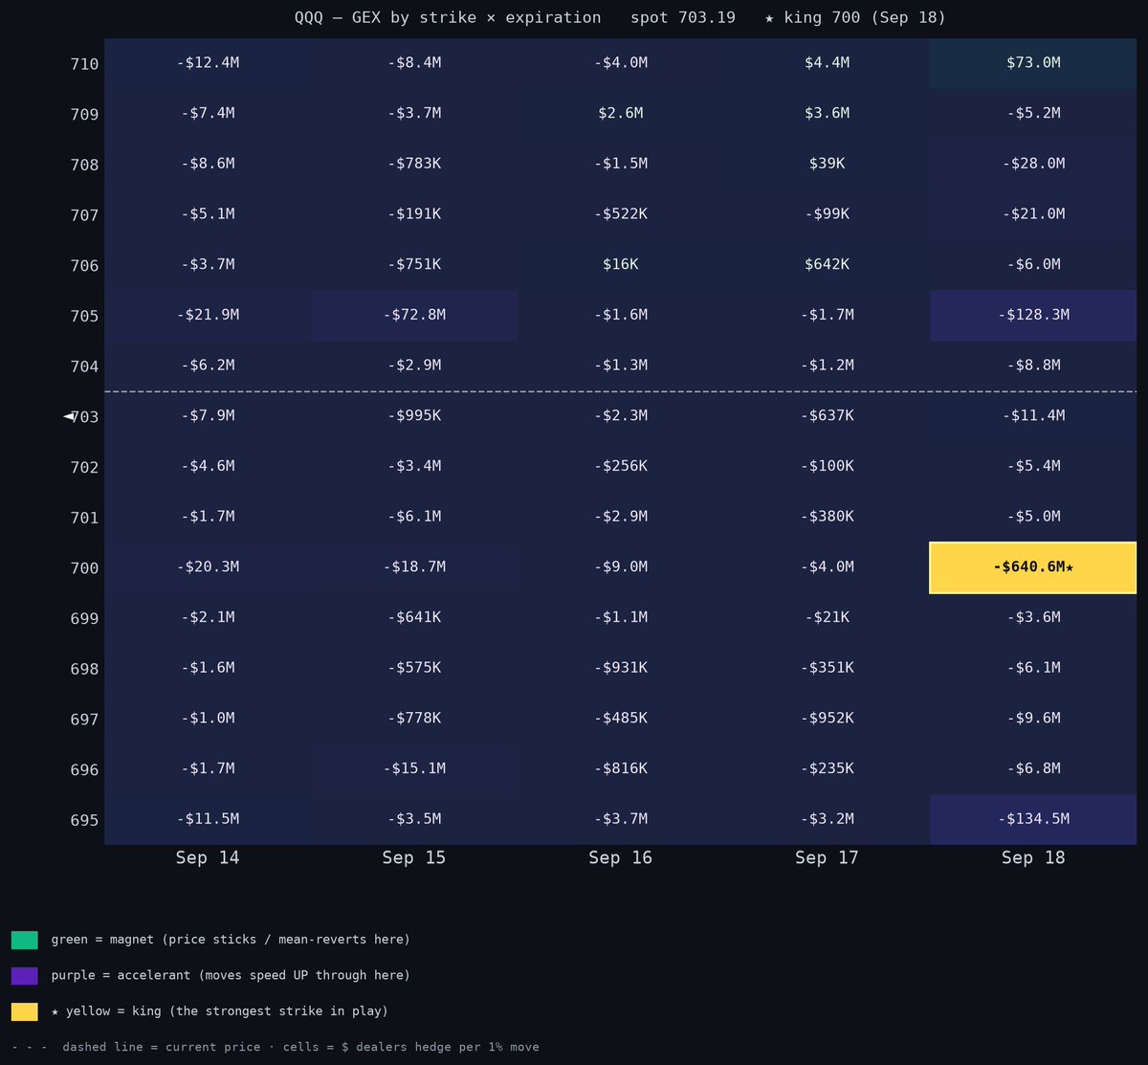Click the -$256K cell at 702 Sep 16
The image size is (1148, 1065).
coord(621,466)
